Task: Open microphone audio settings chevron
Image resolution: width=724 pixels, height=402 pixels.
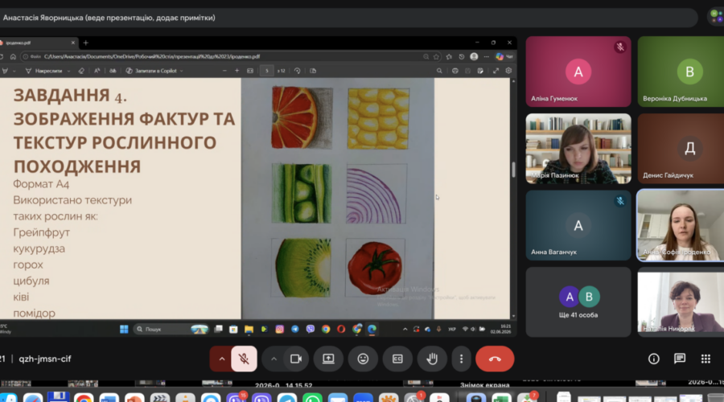Action: pos(222,359)
